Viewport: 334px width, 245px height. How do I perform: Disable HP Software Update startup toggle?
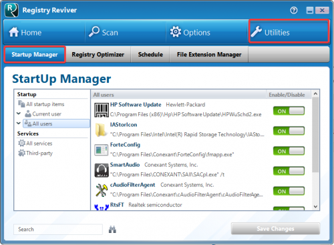tap(289, 111)
